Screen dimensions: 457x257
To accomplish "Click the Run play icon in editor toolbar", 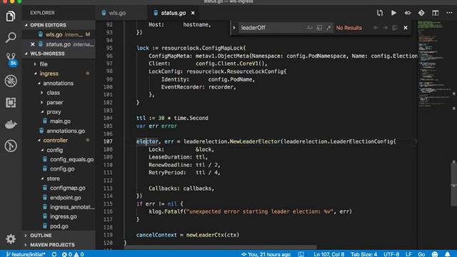I will click(x=393, y=13).
